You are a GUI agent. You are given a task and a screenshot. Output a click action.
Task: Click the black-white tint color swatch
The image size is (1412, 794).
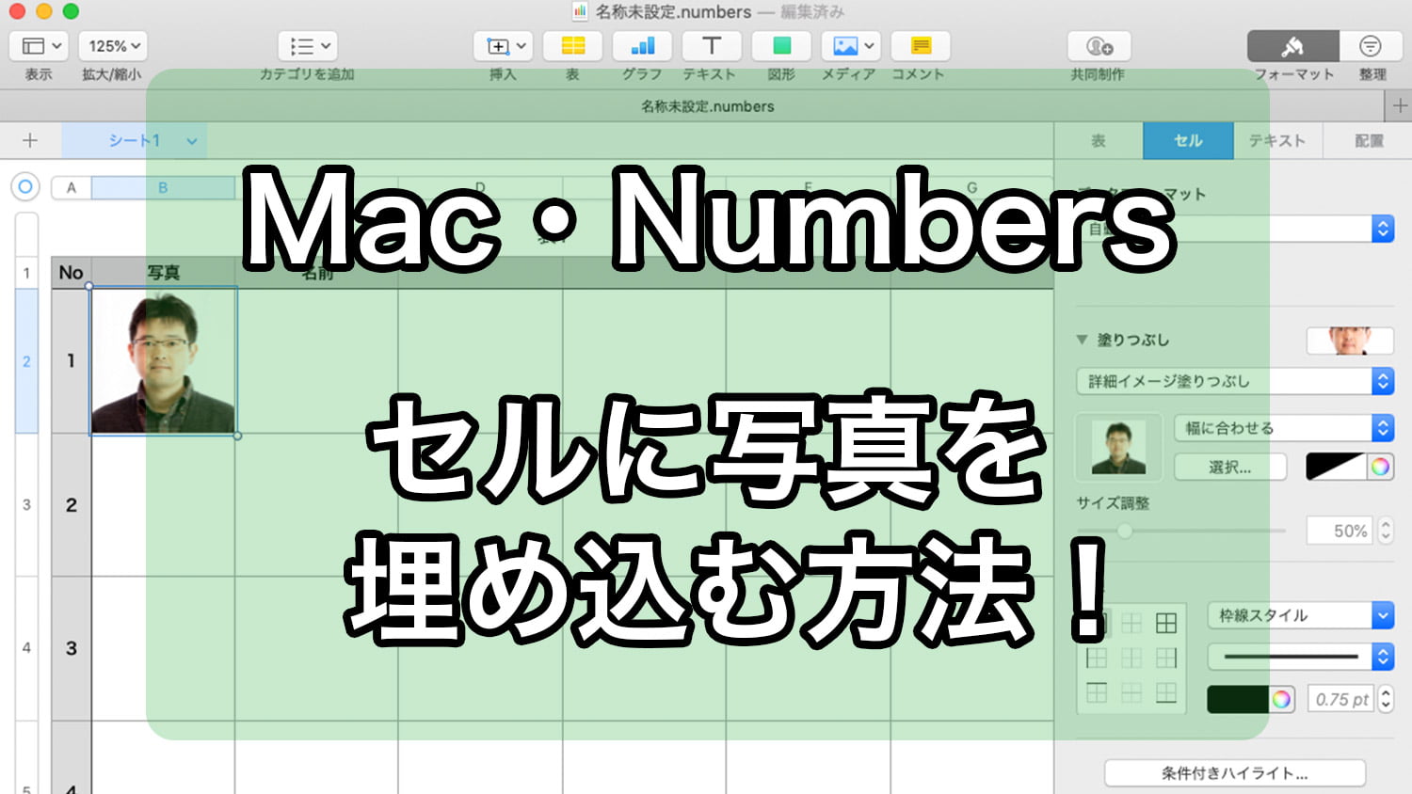pos(1335,467)
